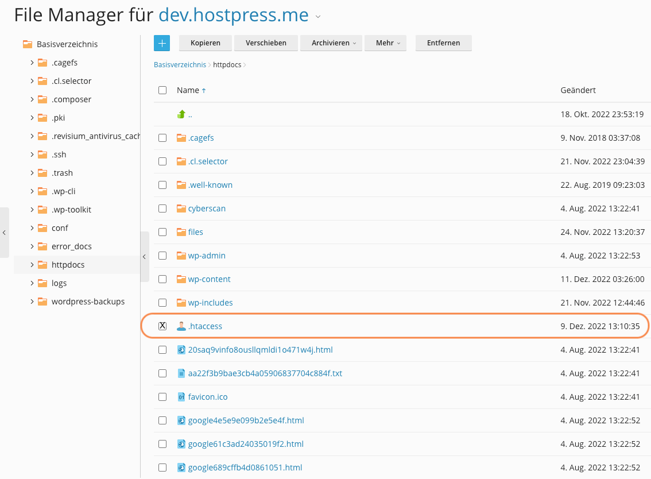Sort by the Geändert column header
The height and width of the screenshot is (479, 651).
click(578, 90)
